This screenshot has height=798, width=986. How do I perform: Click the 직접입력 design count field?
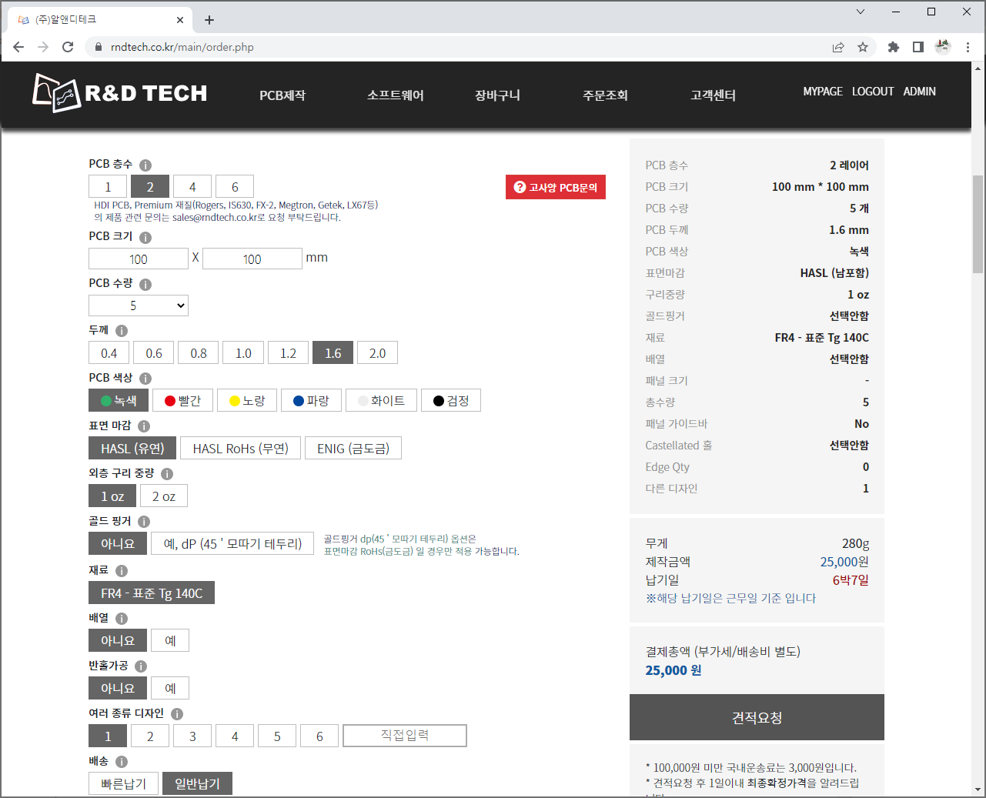coord(405,736)
